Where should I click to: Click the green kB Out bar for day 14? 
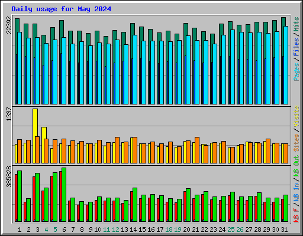tap(135, 205)
